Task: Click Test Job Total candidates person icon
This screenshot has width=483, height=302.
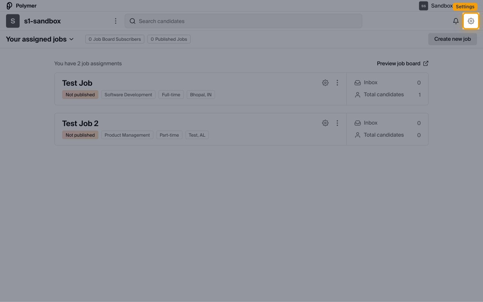Action: click(357, 95)
